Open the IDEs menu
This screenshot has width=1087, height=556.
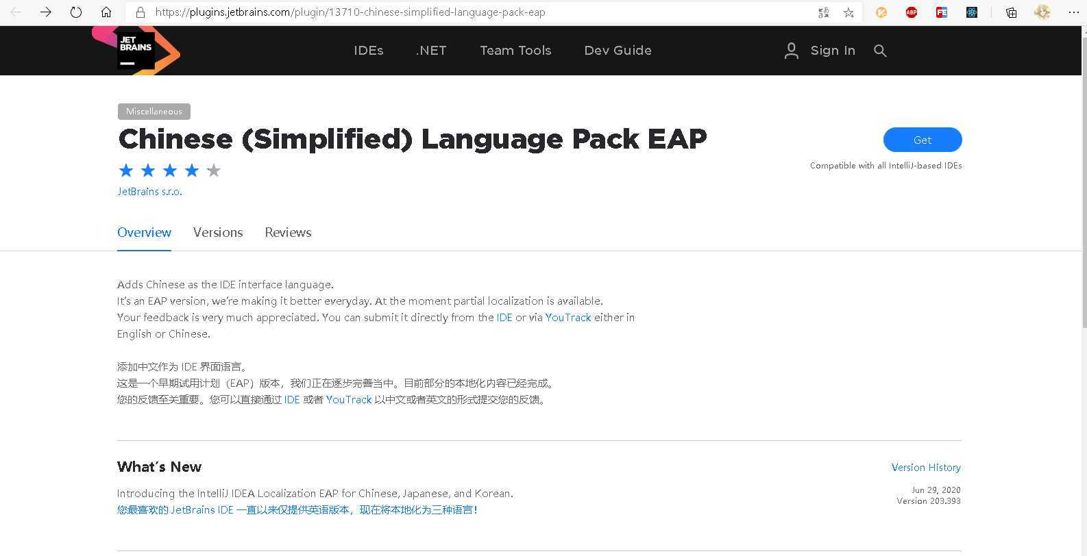coord(369,51)
